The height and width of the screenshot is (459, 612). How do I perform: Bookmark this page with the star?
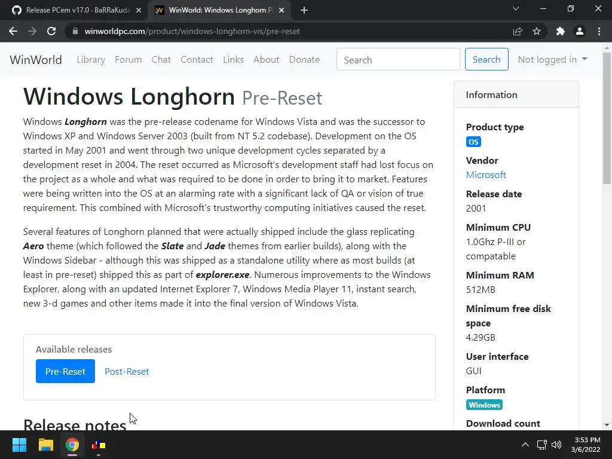pyautogui.click(x=537, y=31)
